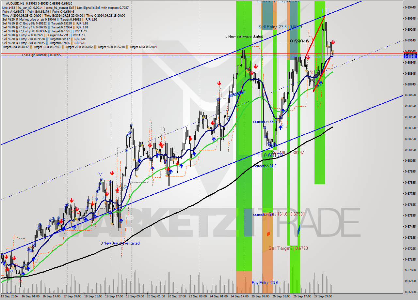Click the 24 Sep 17:00 time axis label
Screen dimensions: 418x300
[240, 296]
